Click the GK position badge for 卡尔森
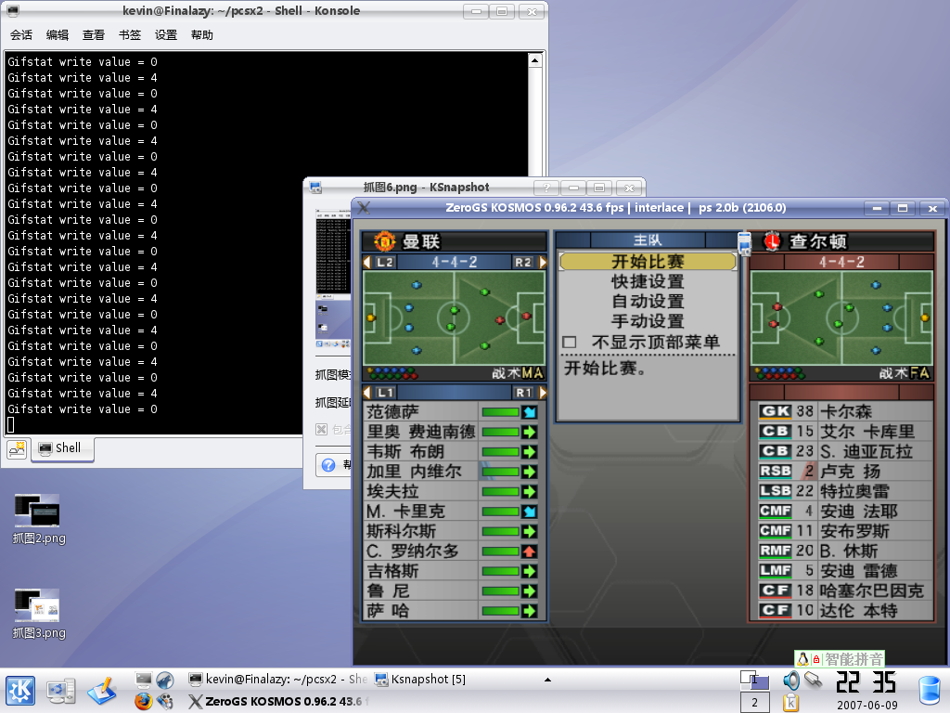Image resolution: width=950 pixels, height=713 pixels. click(776, 411)
